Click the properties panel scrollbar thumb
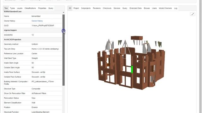The image size is (202, 113). pos(63,50)
